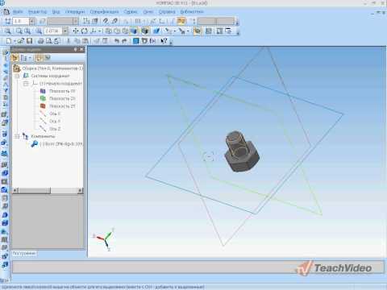Click the context Help question-mark arrow icon
The height and width of the screenshot is (290, 387).
pos(164,41)
